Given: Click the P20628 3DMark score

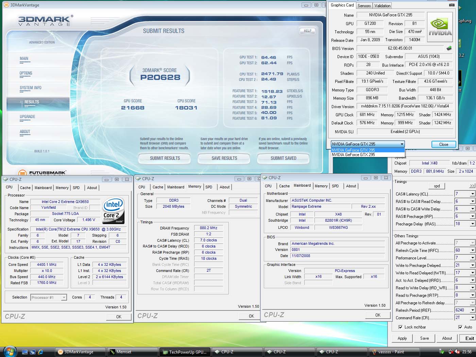Looking at the screenshot, I should pos(160,78).
